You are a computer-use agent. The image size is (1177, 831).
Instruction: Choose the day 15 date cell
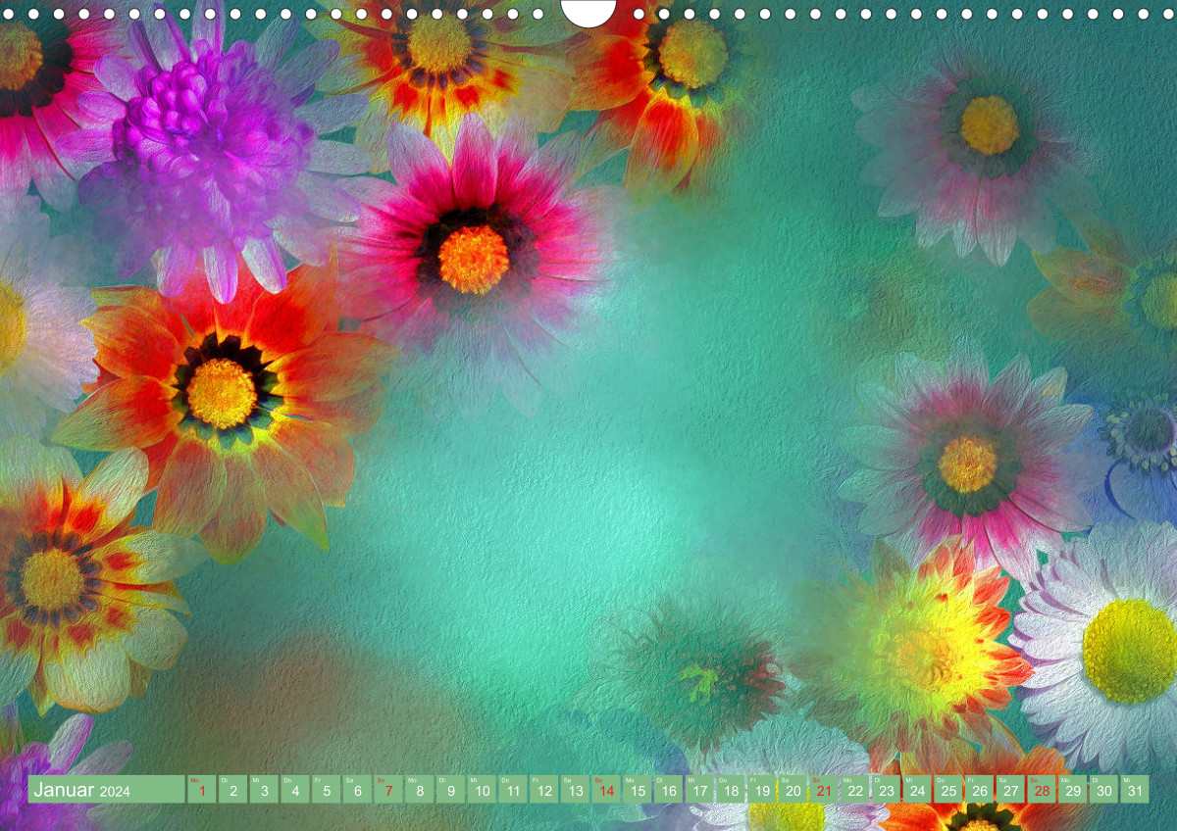(x=637, y=789)
